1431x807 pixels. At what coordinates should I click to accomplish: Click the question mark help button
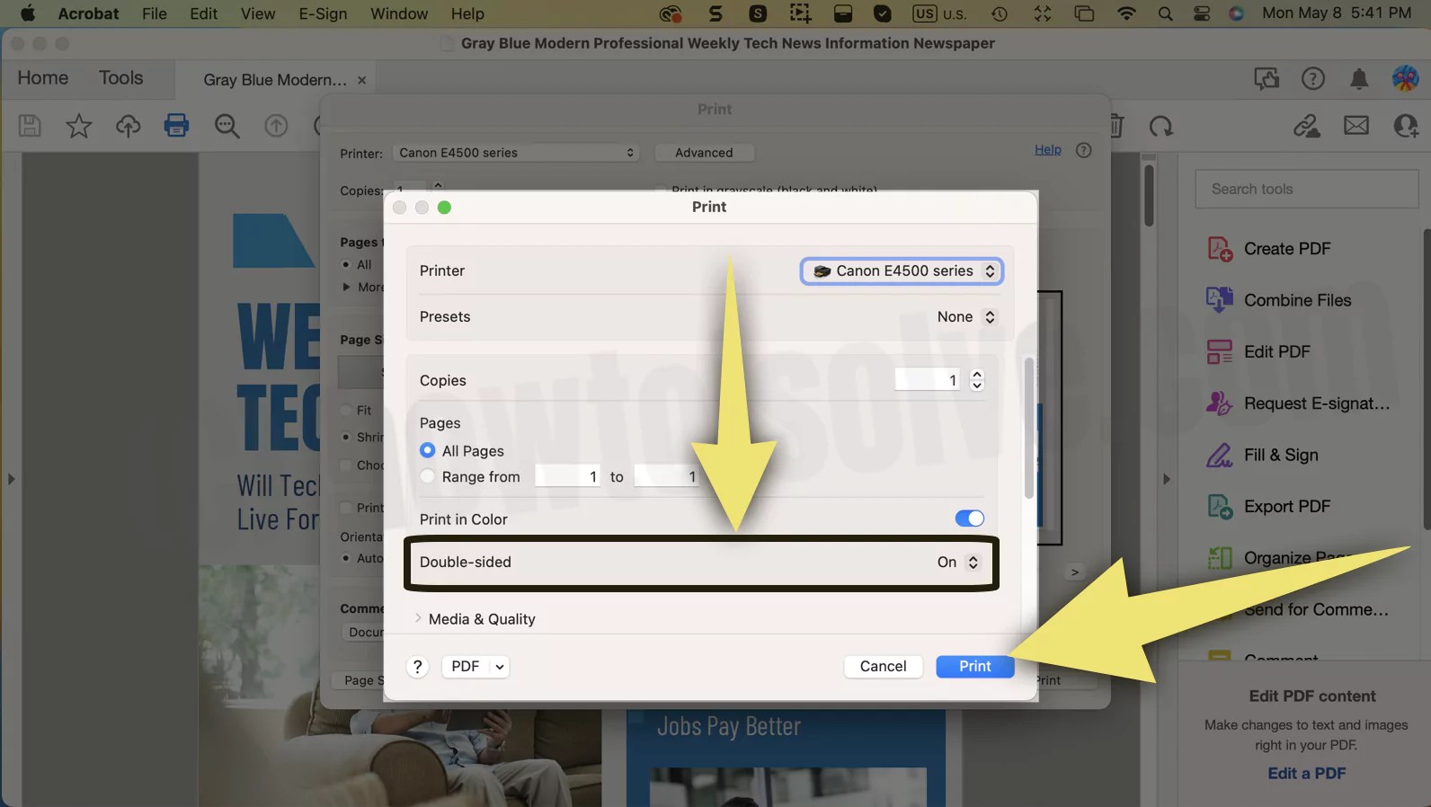point(417,666)
